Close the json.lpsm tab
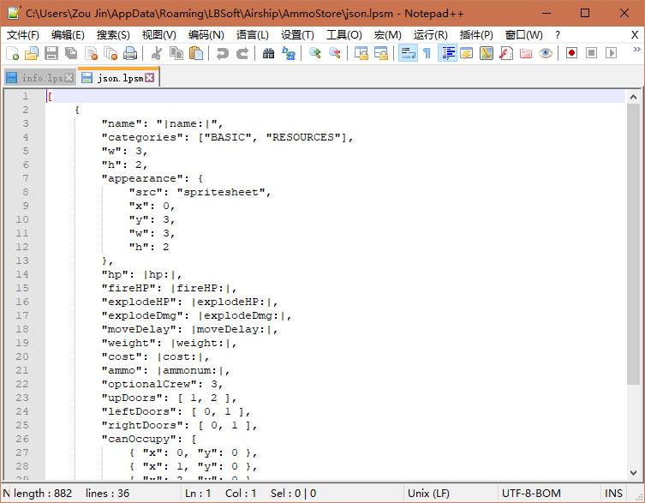This screenshot has height=503, width=645. pyautogui.click(x=150, y=77)
